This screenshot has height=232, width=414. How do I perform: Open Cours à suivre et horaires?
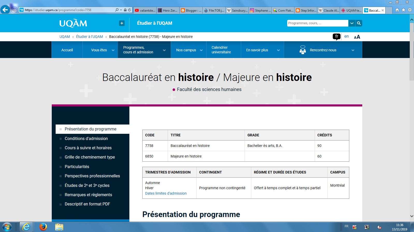pyautogui.click(x=88, y=148)
